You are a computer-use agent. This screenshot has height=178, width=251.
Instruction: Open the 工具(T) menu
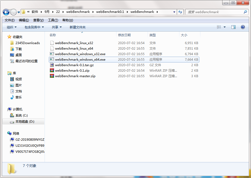53,20
